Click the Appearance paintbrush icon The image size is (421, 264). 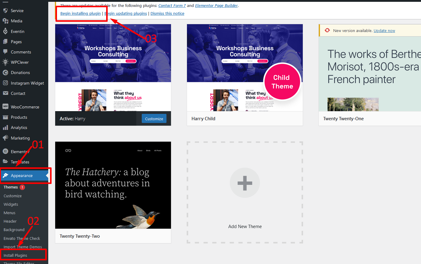[5, 175]
